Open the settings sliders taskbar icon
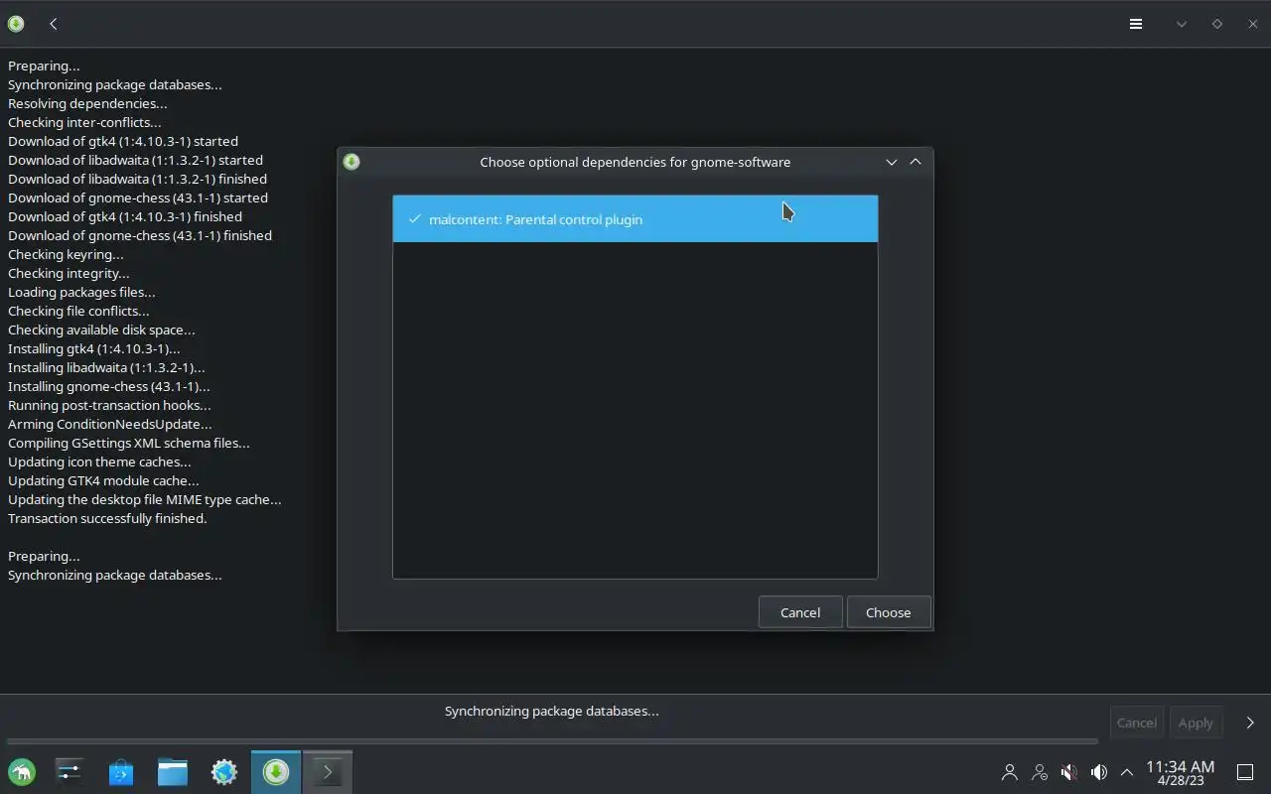The width and height of the screenshot is (1271, 794). point(70,772)
